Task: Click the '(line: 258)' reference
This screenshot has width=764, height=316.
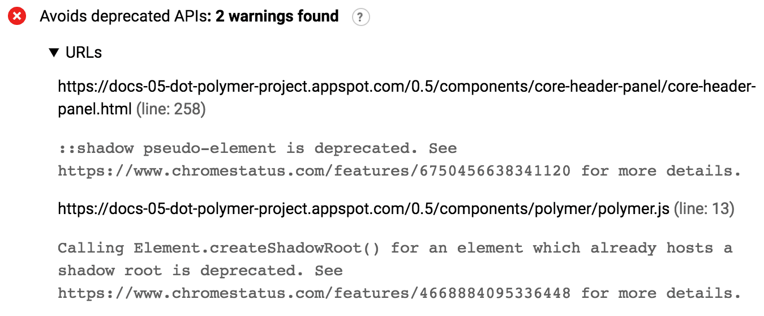Action: point(171,109)
